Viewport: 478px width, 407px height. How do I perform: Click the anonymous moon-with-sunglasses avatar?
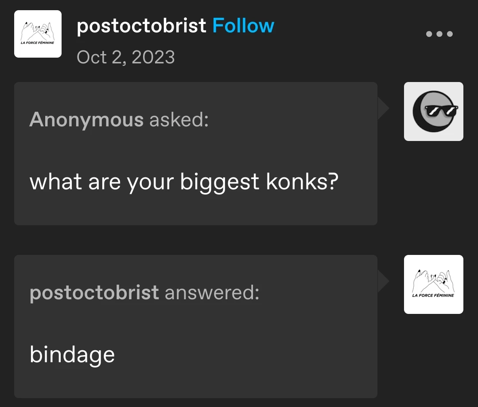point(433,111)
